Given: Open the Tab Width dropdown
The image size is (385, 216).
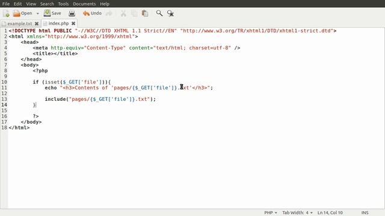Looking at the screenshot, I should (x=297, y=212).
